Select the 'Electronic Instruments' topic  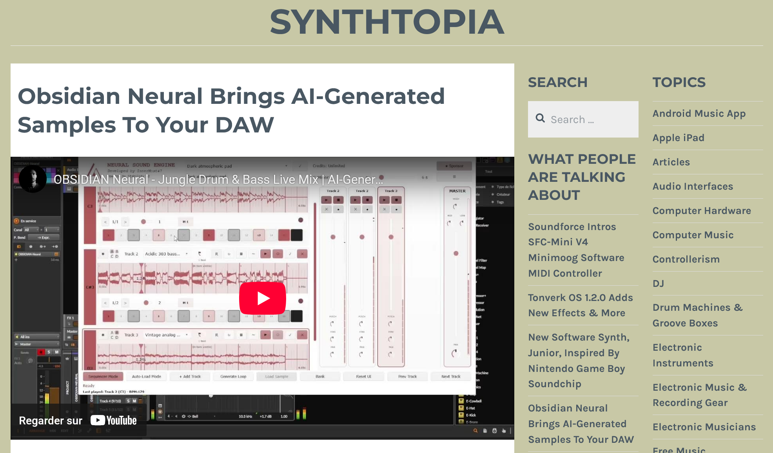[x=683, y=355]
